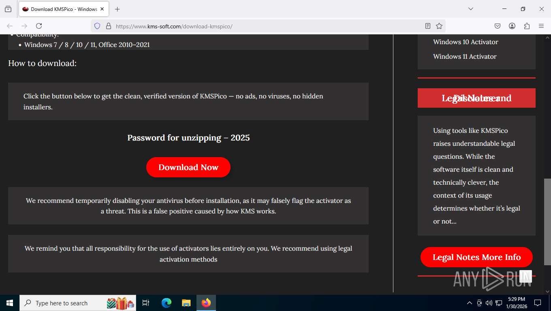
Task: Open network status tray icon
Action: point(499,303)
